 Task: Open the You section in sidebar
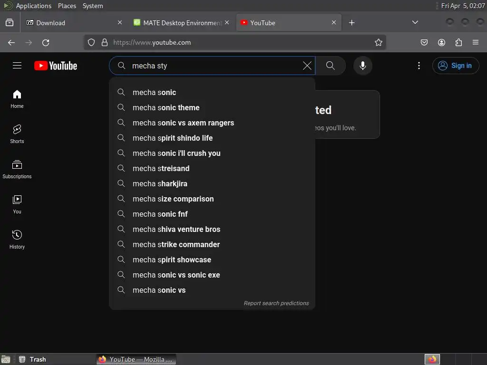17,204
